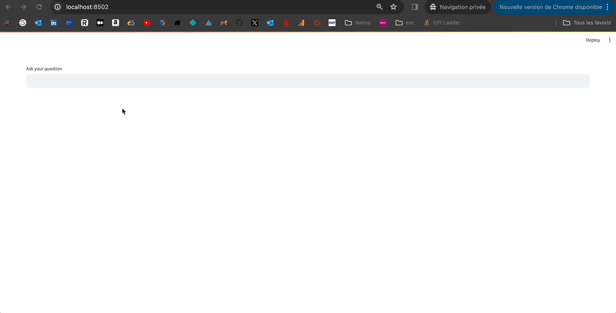This screenshot has width=616, height=313.
Task: Click the Streamlit Deploy button
Action: pyautogui.click(x=593, y=40)
